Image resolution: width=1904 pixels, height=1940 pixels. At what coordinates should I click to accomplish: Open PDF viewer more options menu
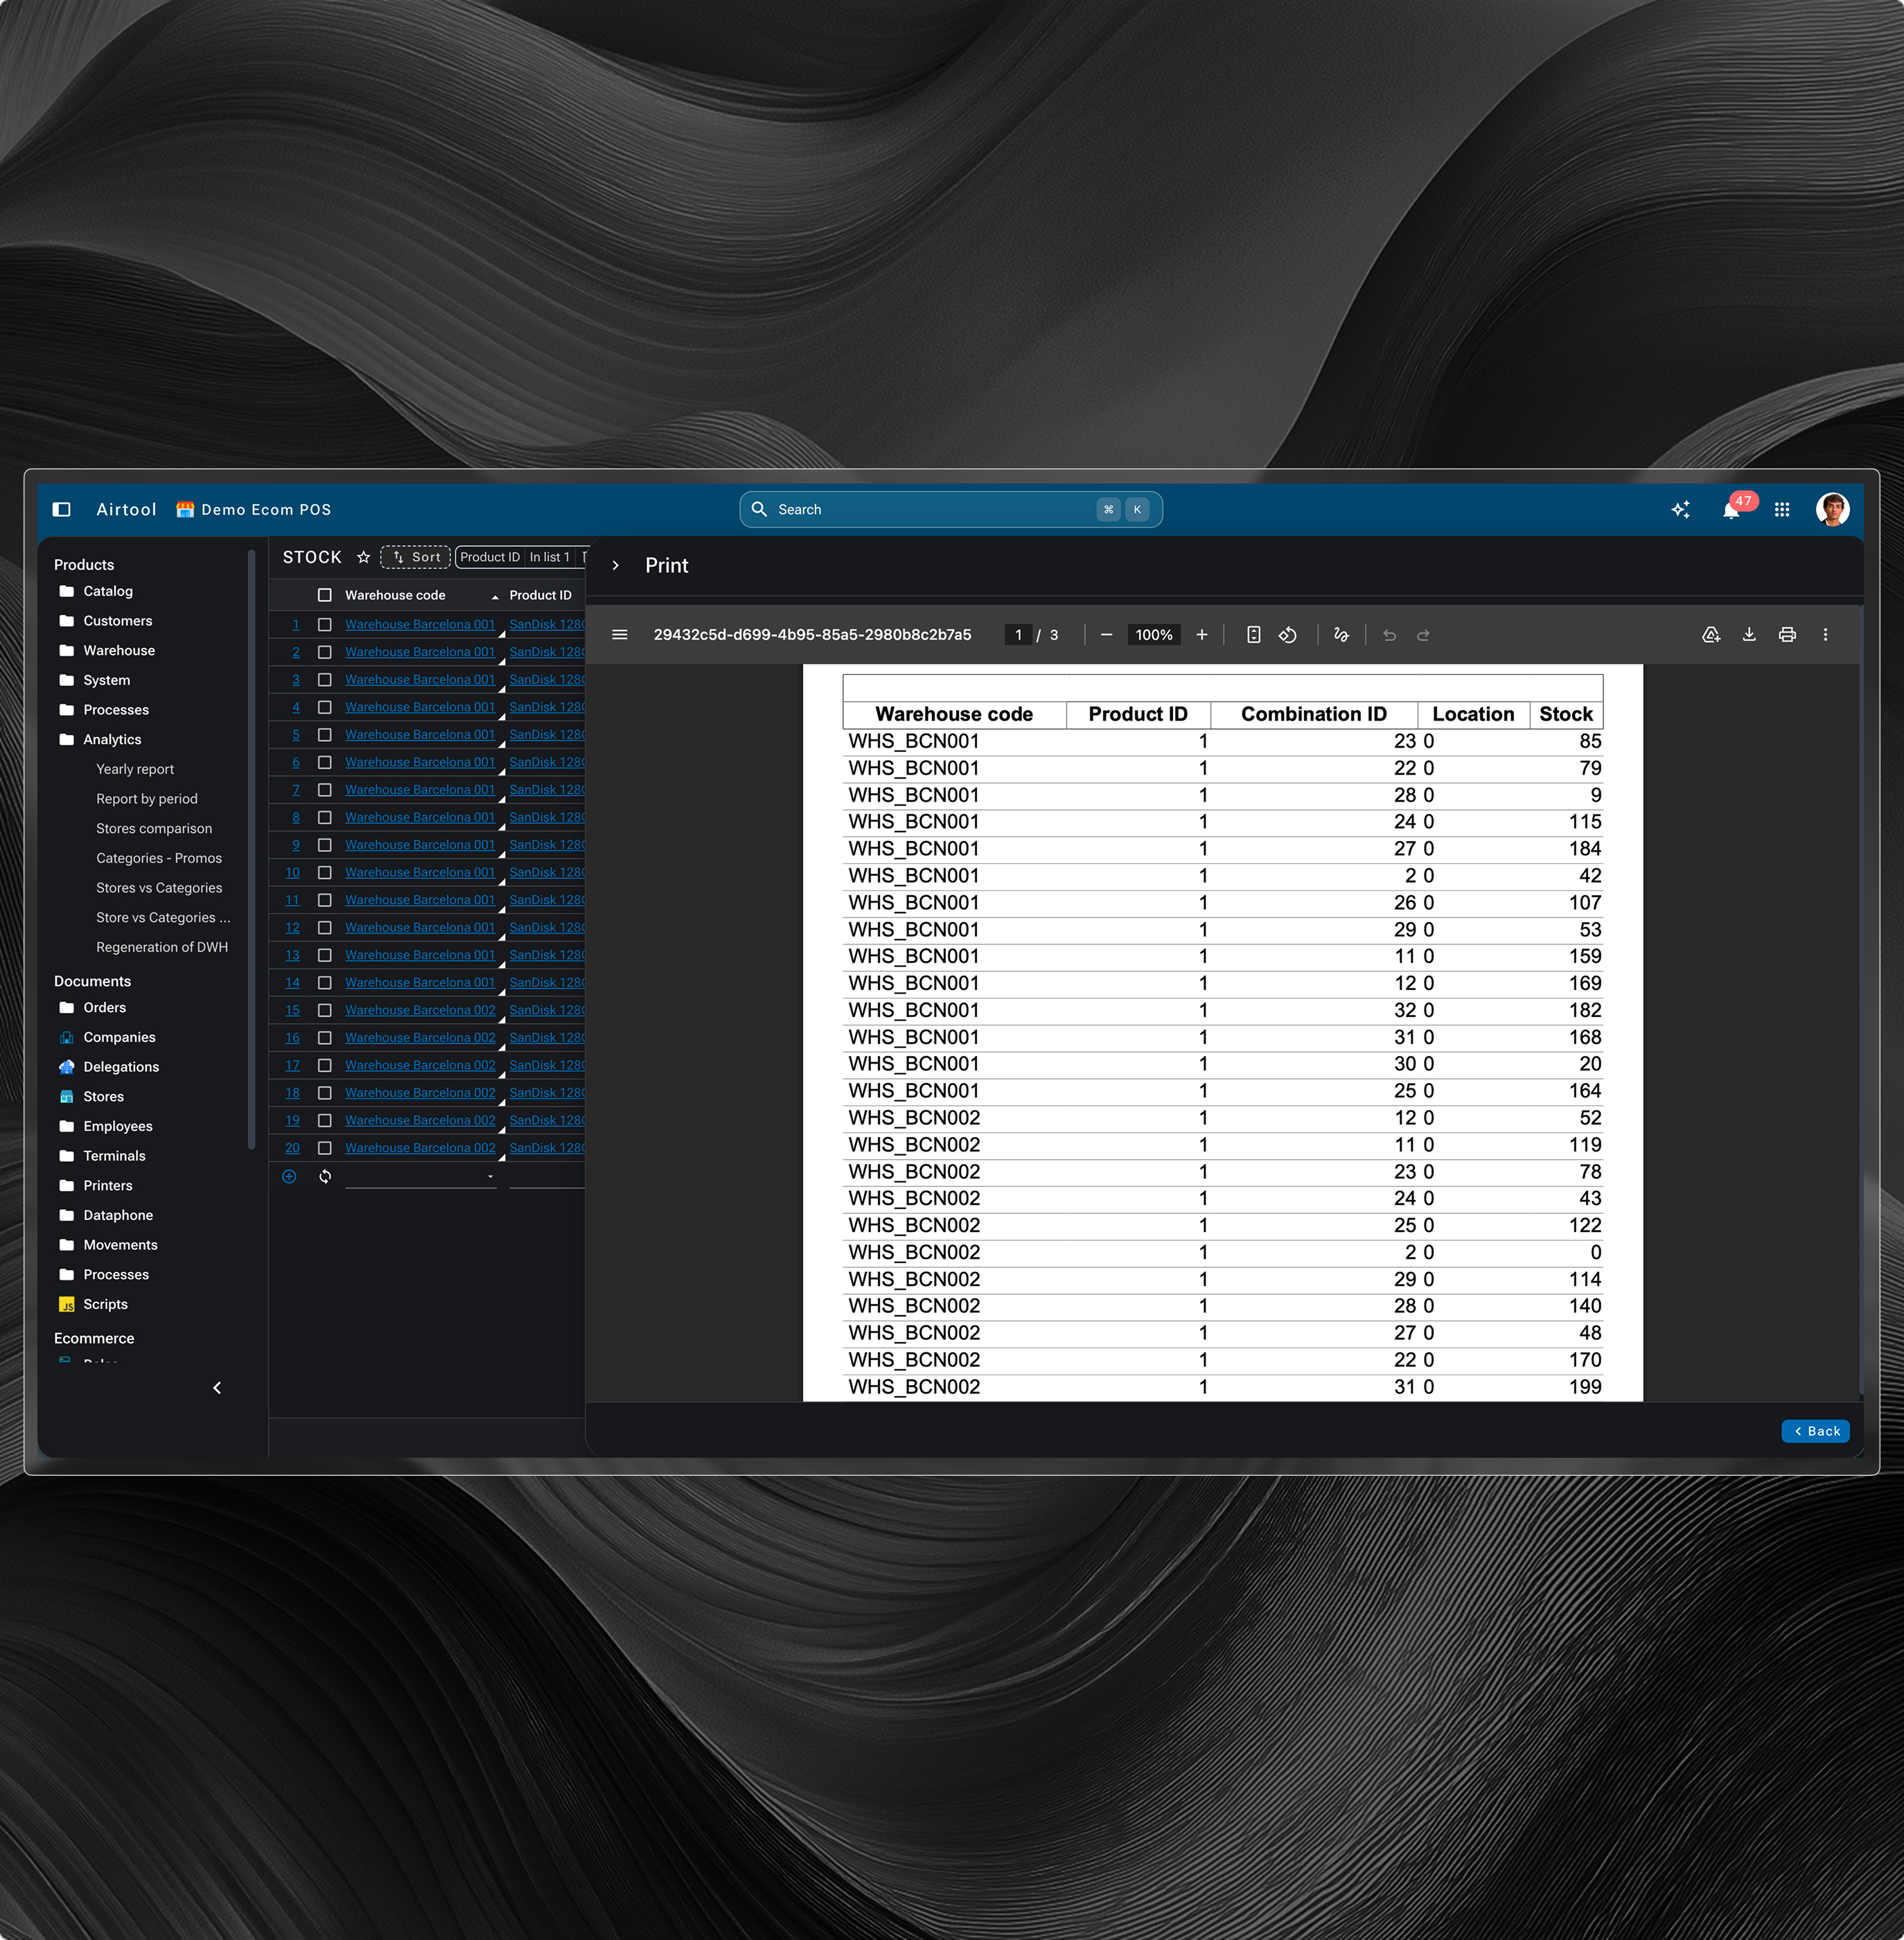pyautogui.click(x=1825, y=634)
